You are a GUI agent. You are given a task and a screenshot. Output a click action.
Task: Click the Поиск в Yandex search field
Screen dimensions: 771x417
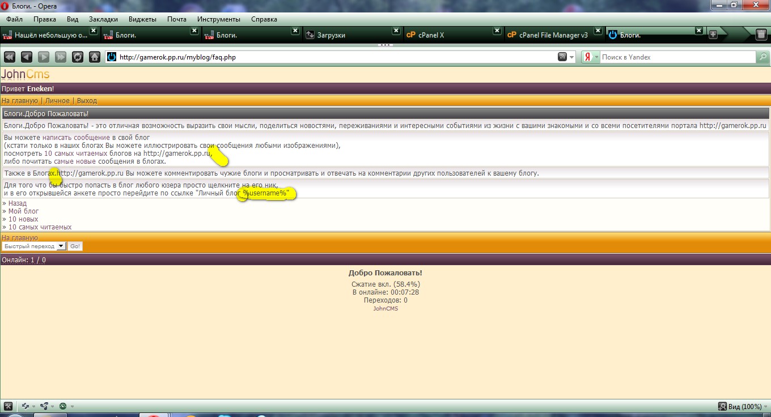click(678, 57)
